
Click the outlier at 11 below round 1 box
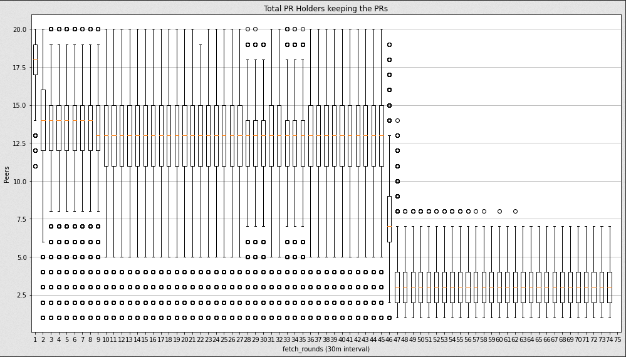point(35,166)
